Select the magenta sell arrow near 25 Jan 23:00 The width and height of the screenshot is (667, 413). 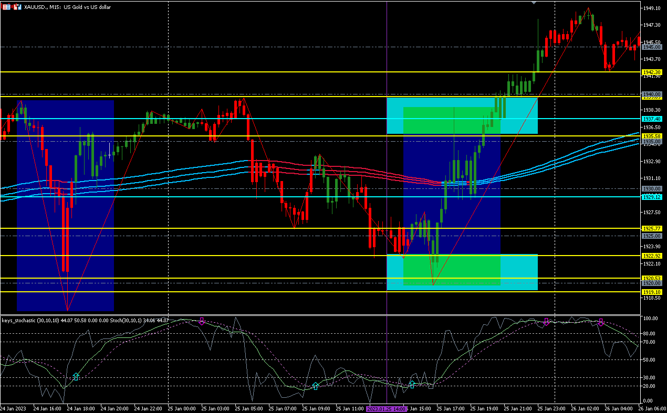[x=546, y=321]
